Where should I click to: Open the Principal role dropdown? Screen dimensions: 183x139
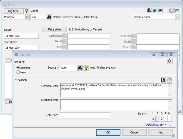click(27, 17)
